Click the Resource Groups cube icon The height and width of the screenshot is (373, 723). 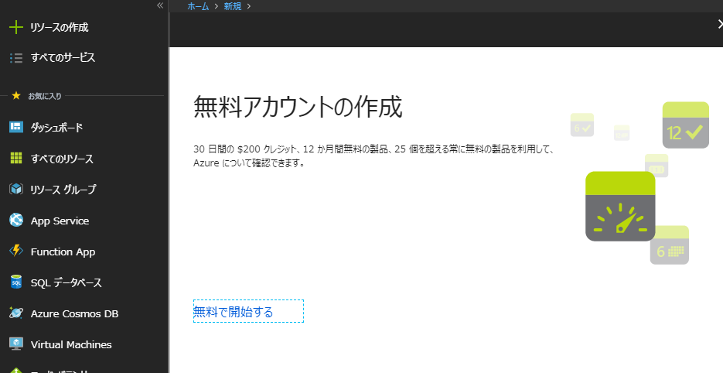pos(15,190)
